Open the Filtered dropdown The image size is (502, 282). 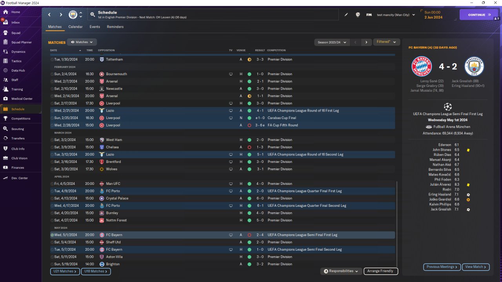(386, 42)
